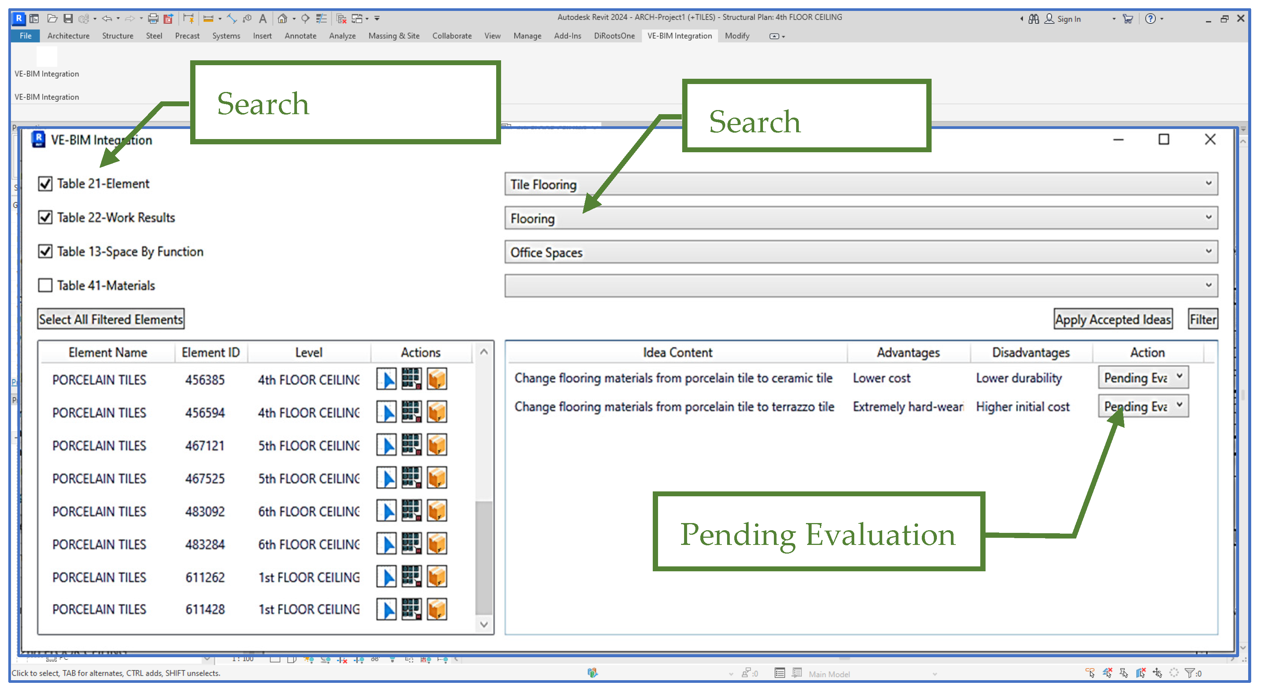
Task: Uncheck the Table 21-Element checkbox
Action: (x=45, y=184)
